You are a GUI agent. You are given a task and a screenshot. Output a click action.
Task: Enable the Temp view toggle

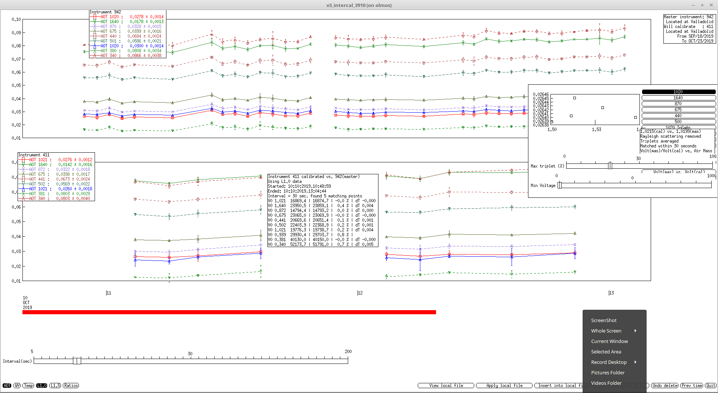click(28, 386)
